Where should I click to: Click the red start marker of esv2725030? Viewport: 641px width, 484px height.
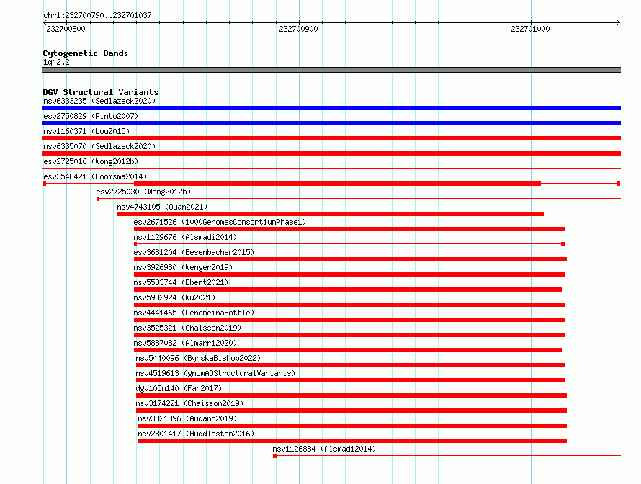click(98, 199)
